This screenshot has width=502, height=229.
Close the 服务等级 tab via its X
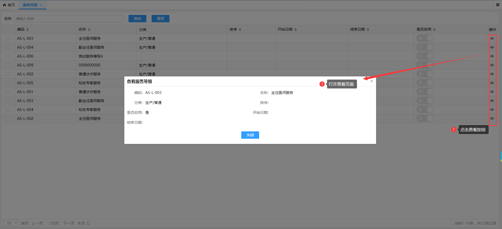41,5
